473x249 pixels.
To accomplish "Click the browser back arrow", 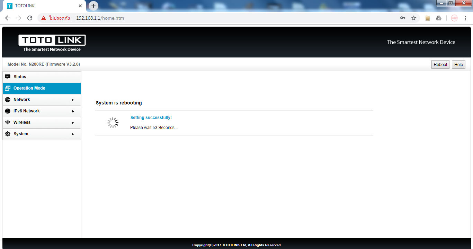I will 8,18.
